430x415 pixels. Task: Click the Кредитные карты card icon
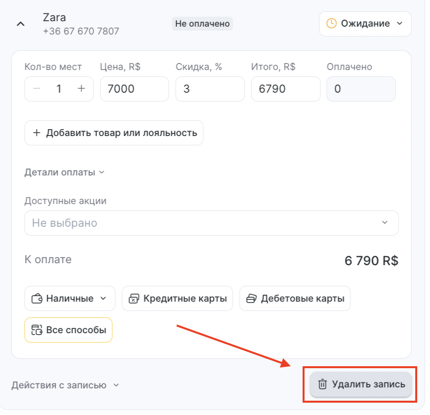134,299
